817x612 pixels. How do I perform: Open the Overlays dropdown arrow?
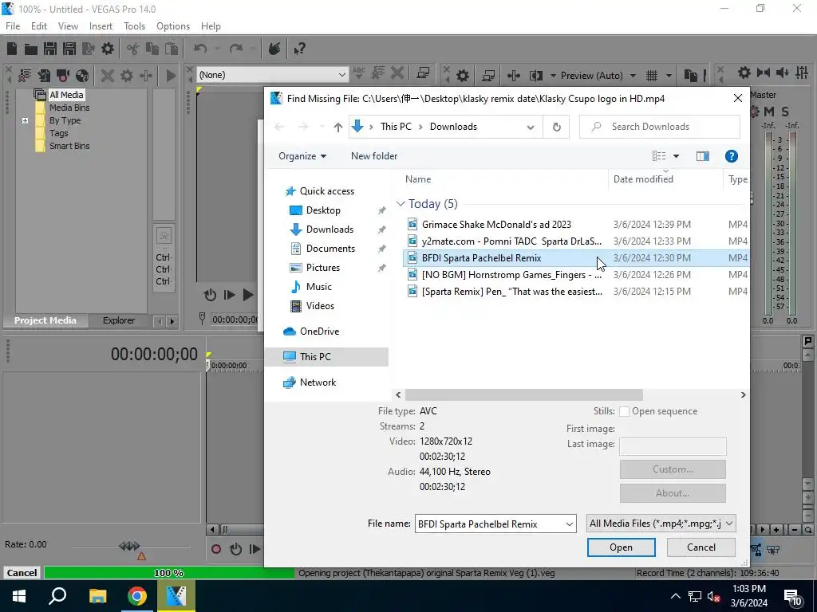[669, 76]
